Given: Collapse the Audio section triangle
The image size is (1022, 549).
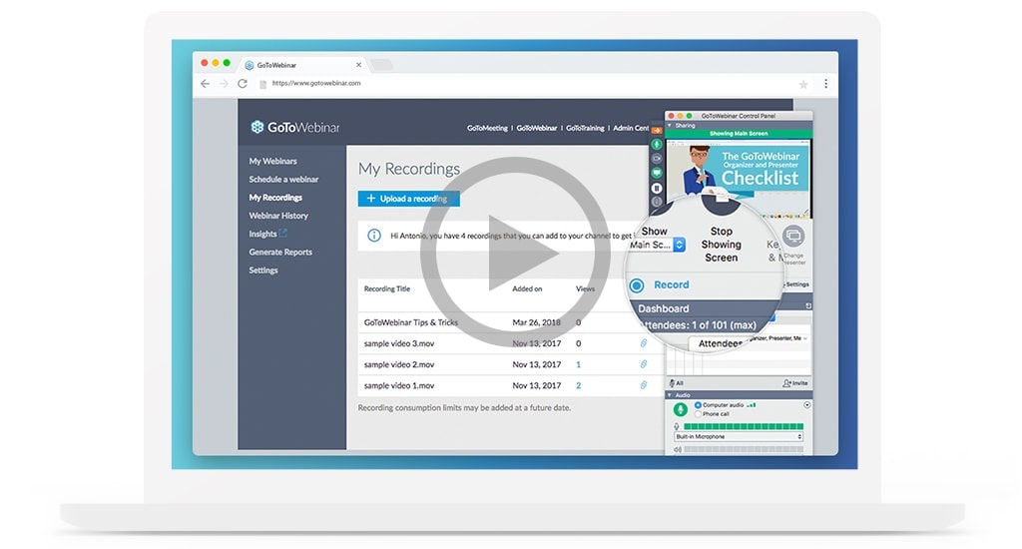Looking at the screenshot, I should [x=670, y=395].
